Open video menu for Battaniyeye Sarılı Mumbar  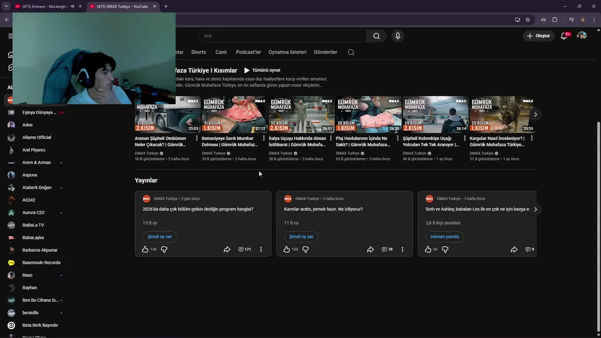[x=264, y=138]
